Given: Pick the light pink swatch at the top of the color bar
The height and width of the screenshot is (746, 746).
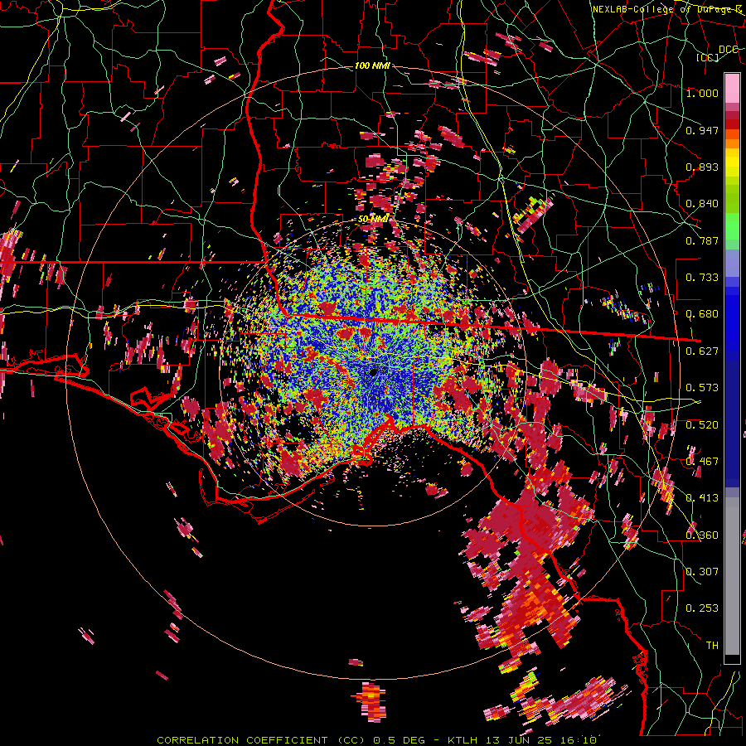Looking at the screenshot, I should pos(732,88).
